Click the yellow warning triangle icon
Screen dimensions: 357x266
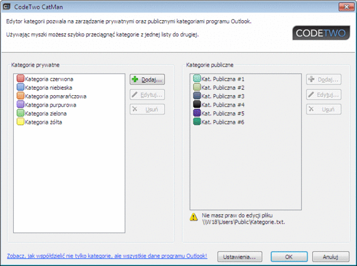[193, 217]
